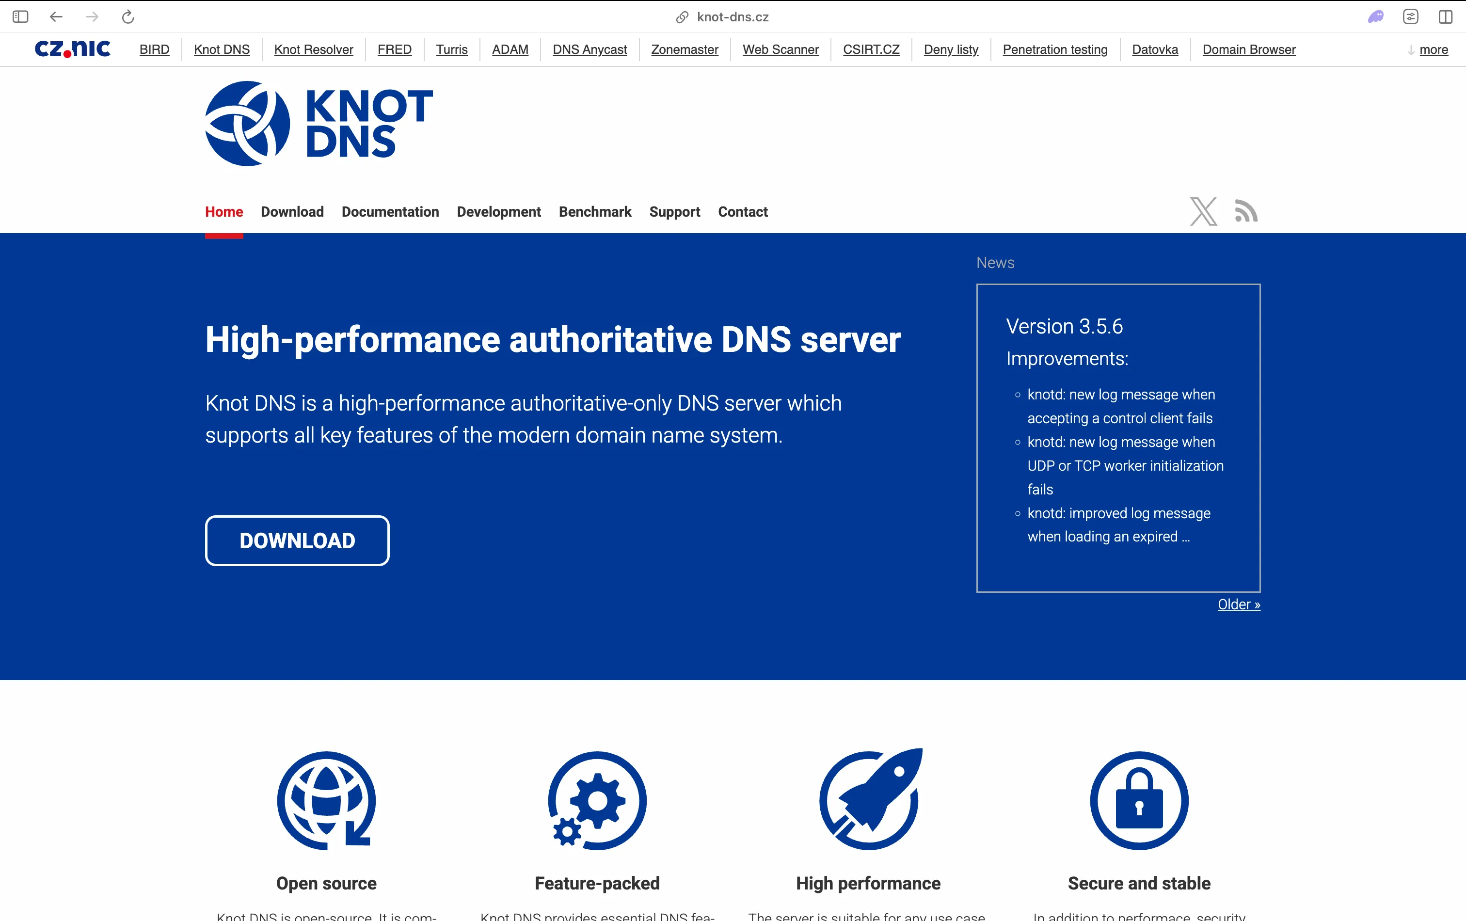Open the X (Twitter) profile icon
Viewport: 1466px width, 921px height.
pos(1204,211)
